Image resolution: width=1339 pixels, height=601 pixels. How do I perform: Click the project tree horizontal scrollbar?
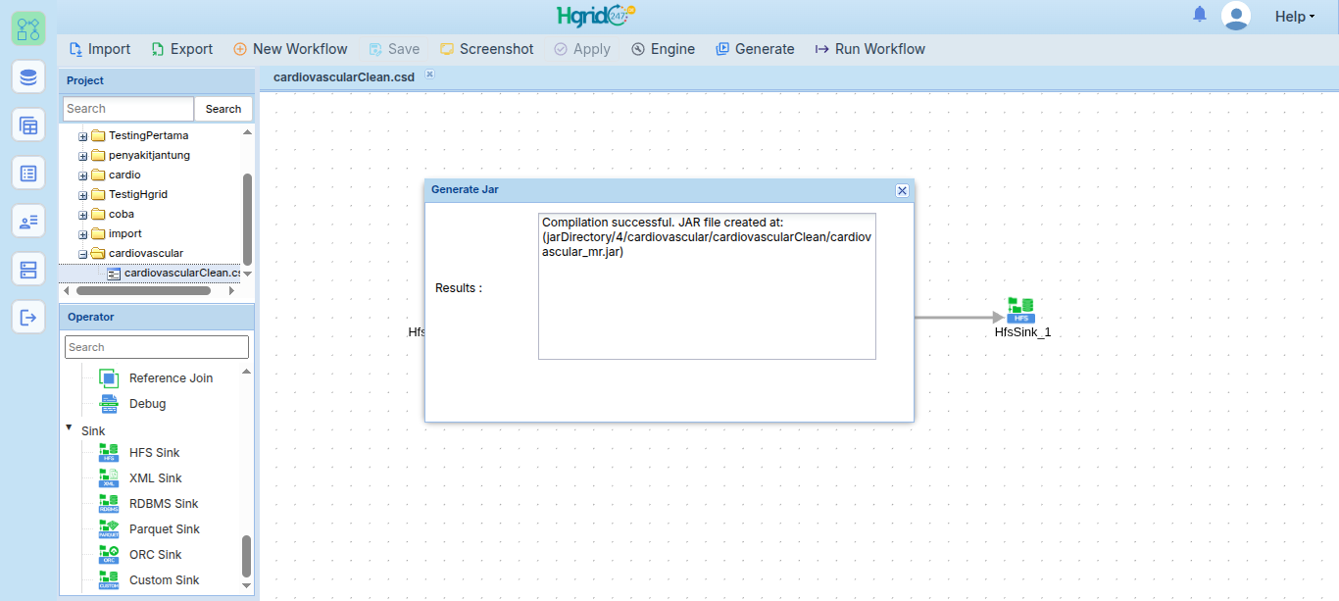[x=143, y=290]
